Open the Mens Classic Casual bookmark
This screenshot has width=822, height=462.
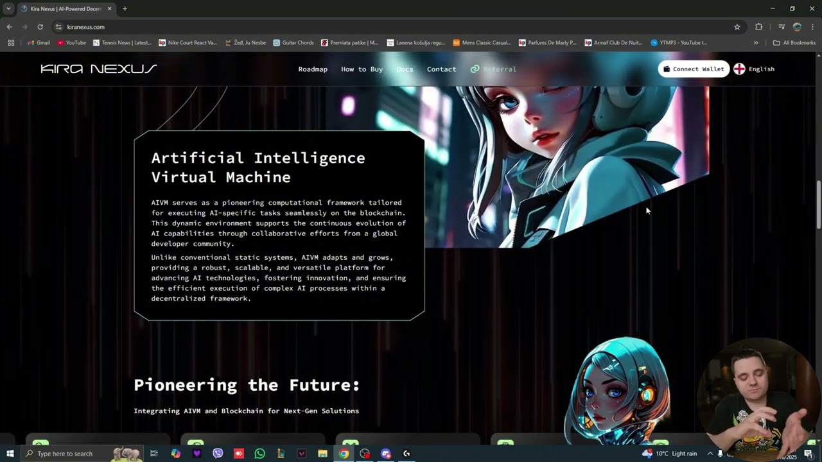click(482, 42)
